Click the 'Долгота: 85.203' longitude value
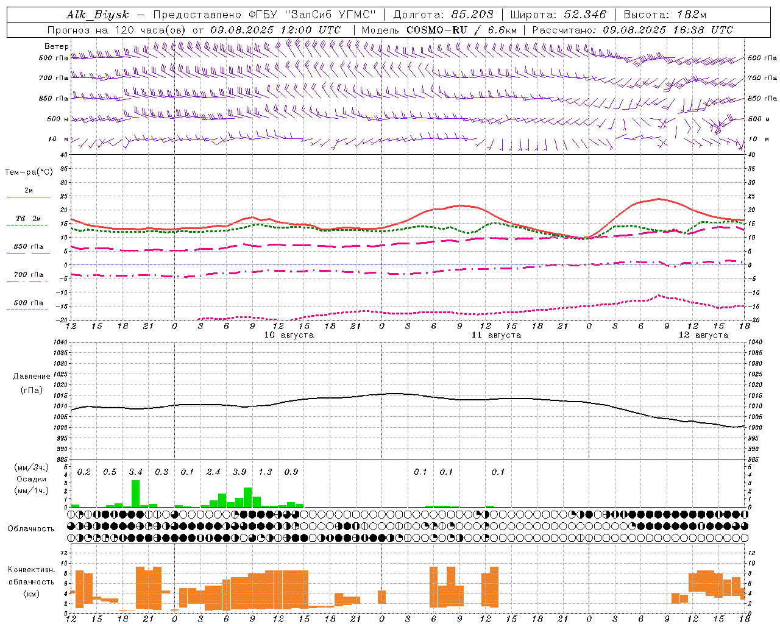Viewport: 780px width, 624px height. coord(443,15)
